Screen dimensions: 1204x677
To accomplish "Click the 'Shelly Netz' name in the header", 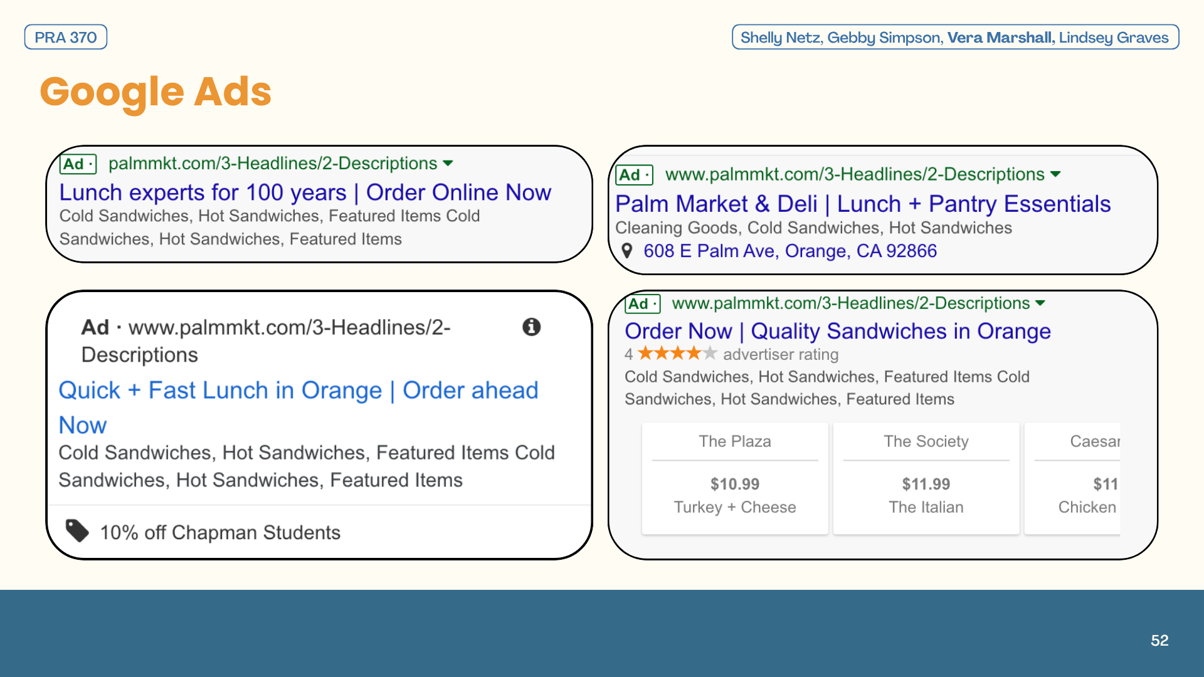I will pos(780,38).
